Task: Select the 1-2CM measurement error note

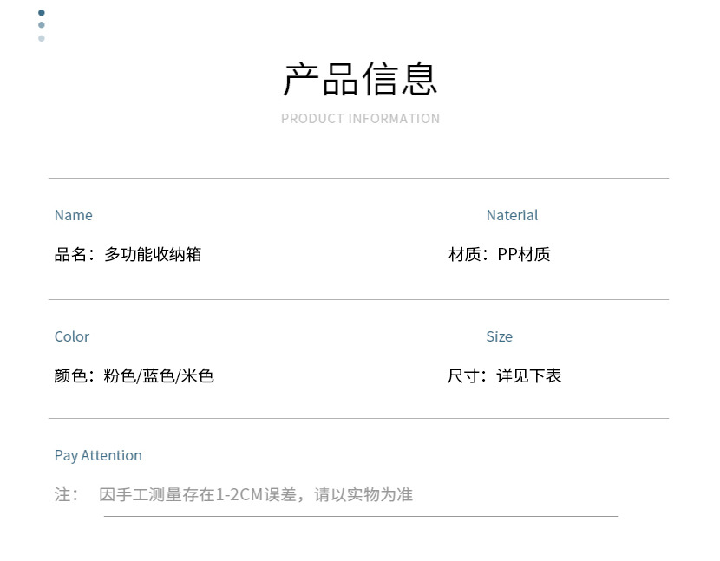Action: pyautogui.click(x=256, y=494)
